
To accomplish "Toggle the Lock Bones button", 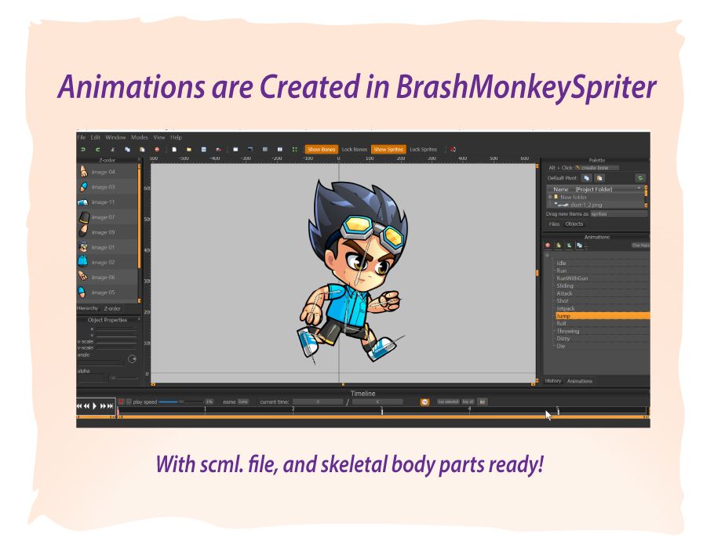I will tap(355, 149).
